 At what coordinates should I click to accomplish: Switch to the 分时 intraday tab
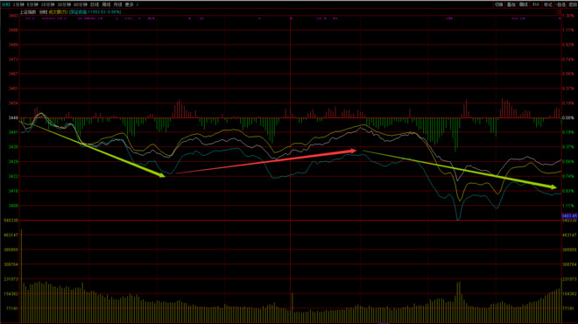point(5,4)
